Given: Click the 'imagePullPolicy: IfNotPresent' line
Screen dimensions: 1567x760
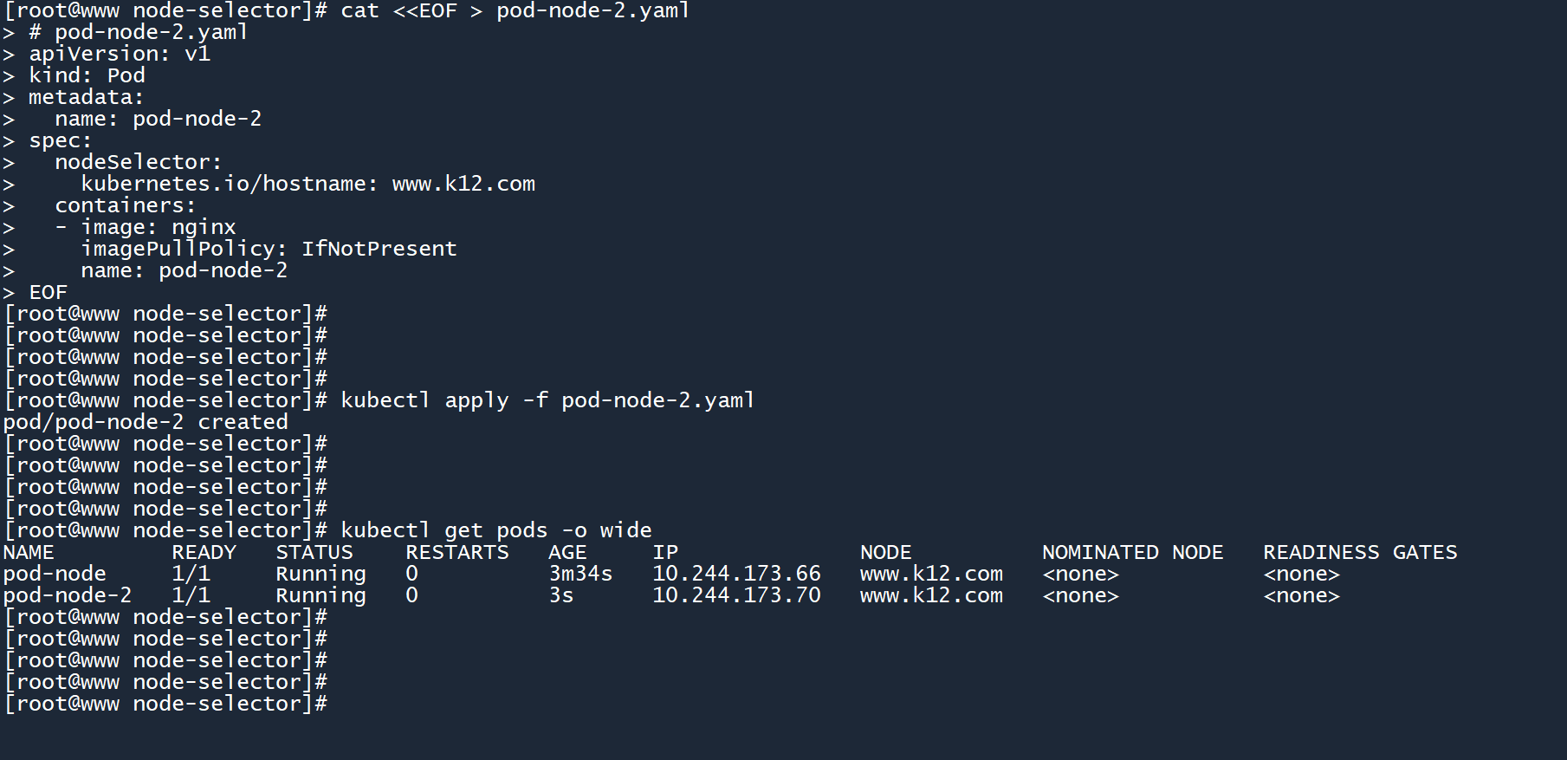Looking at the screenshot, I should 269,249.
